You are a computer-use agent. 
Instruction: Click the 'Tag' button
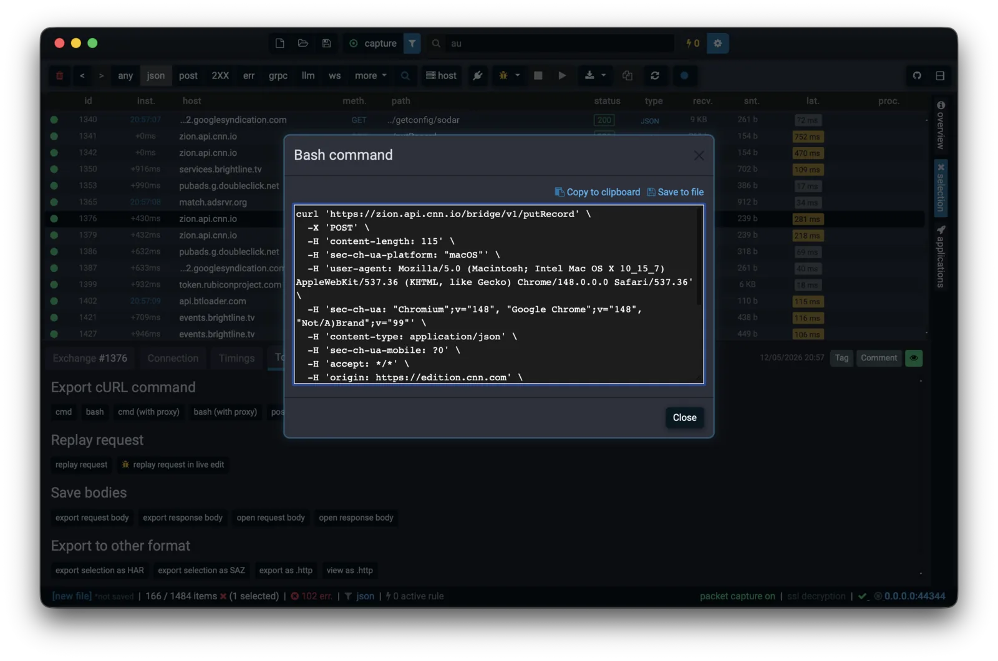(x=841, y=358)
